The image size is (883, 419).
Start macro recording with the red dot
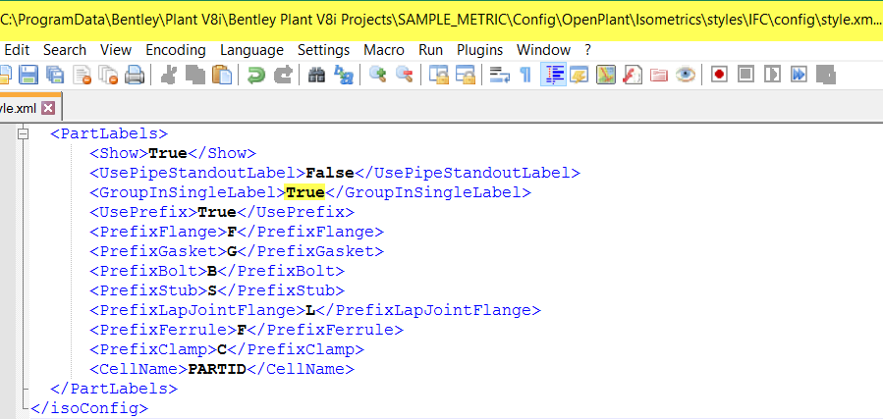click(x=719, y=75)
